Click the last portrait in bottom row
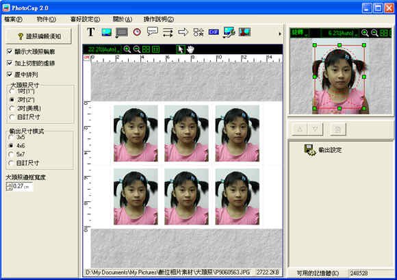The image size is (397, 280). coord(238,196)
